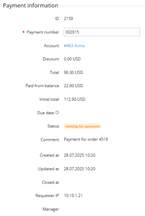Click the Paid from balance 22.60 USD value
The width and height of the screenshot is (145, 216).
coord(73,86)
